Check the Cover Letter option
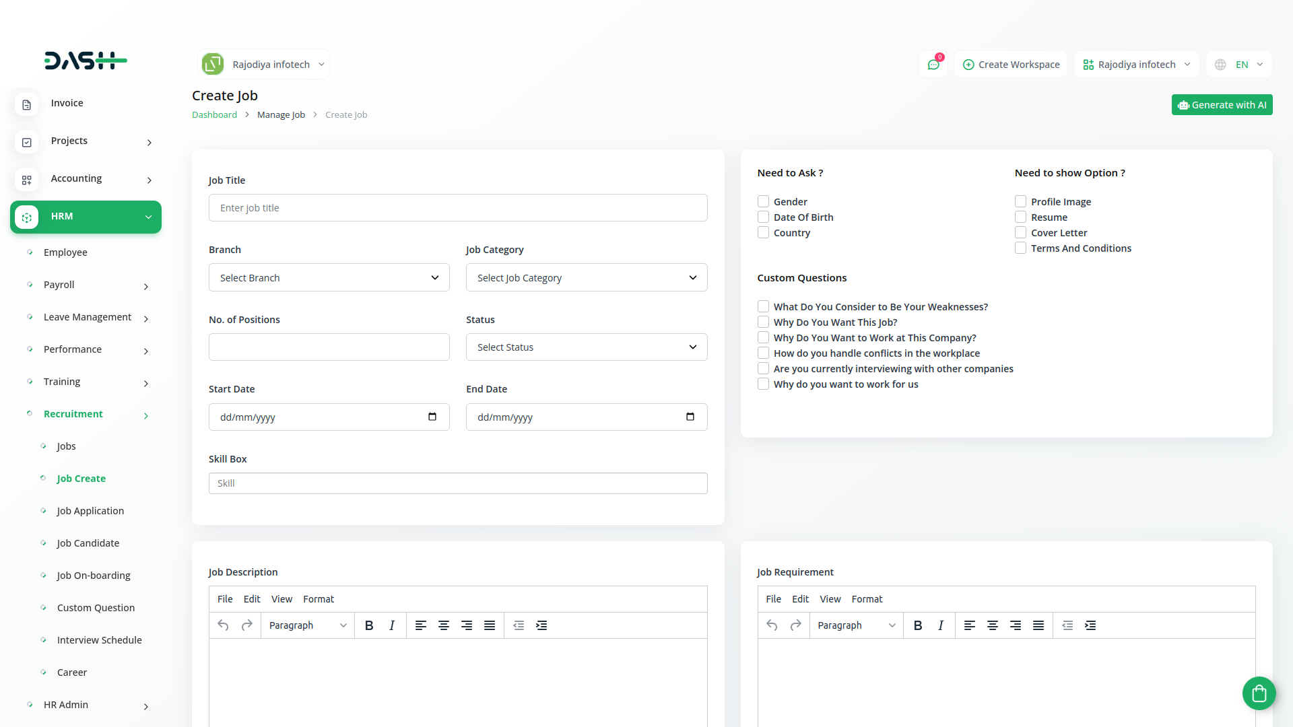Screen dimensions: 1293x727 point(1020,232)
